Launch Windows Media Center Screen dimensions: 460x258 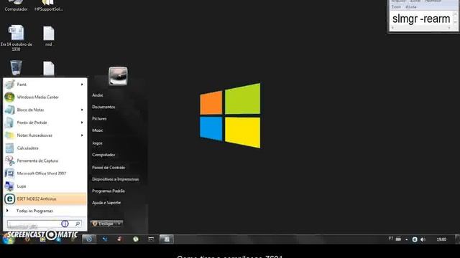(x=45, y=97)
